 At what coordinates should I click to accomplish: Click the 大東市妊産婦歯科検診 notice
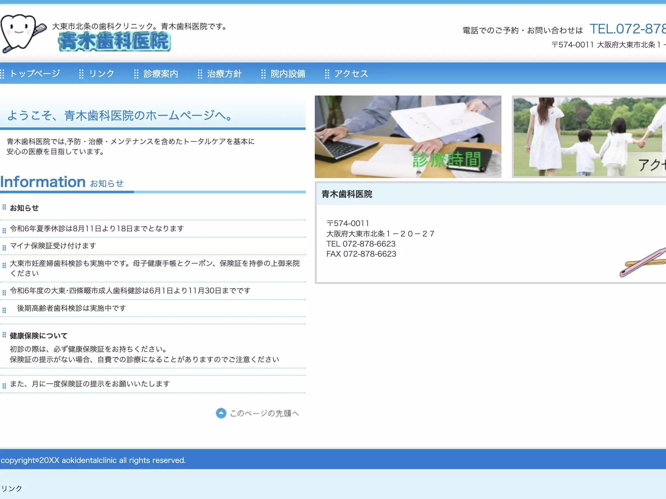click(155, 268)
